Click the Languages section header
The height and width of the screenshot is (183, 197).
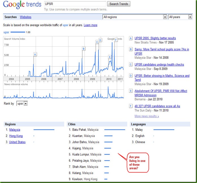pos(160,124)
